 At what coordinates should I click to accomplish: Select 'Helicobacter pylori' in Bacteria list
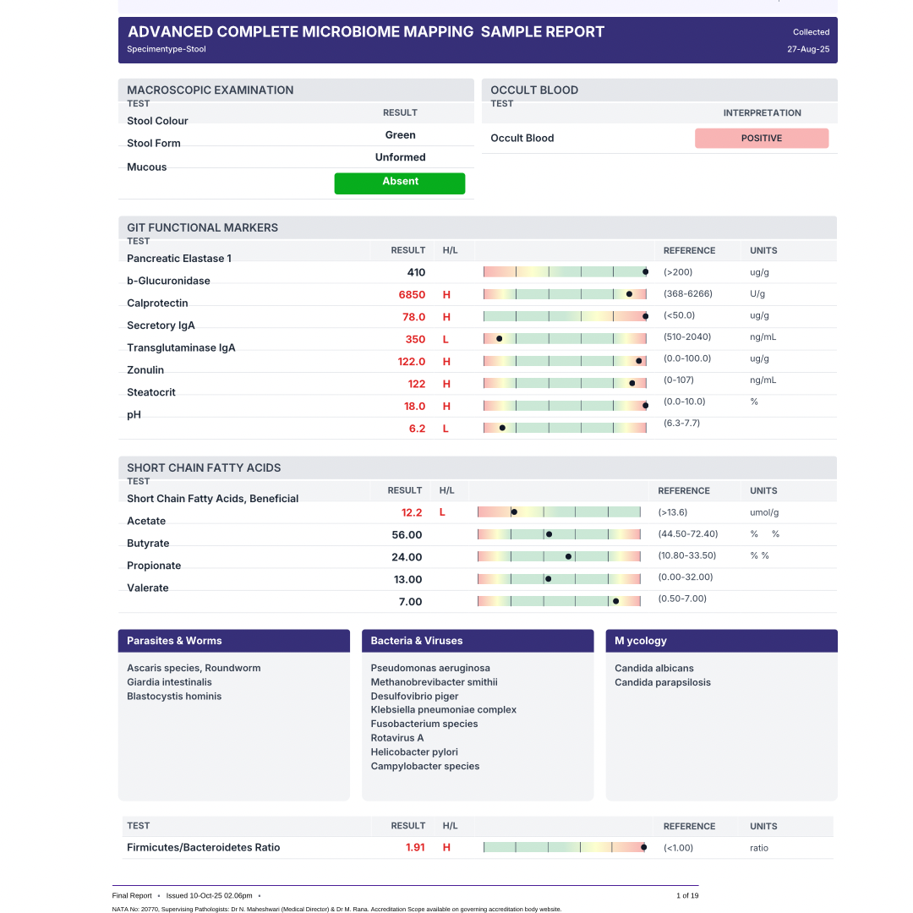click(x=414, y=752)
